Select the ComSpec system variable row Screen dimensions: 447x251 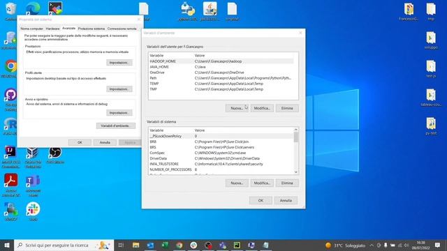click(221, 153)
